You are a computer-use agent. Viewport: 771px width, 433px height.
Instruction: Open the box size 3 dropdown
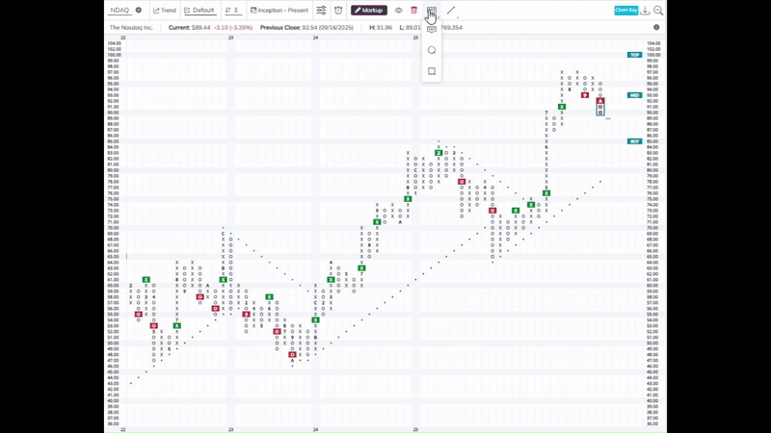tap(232, 11)
